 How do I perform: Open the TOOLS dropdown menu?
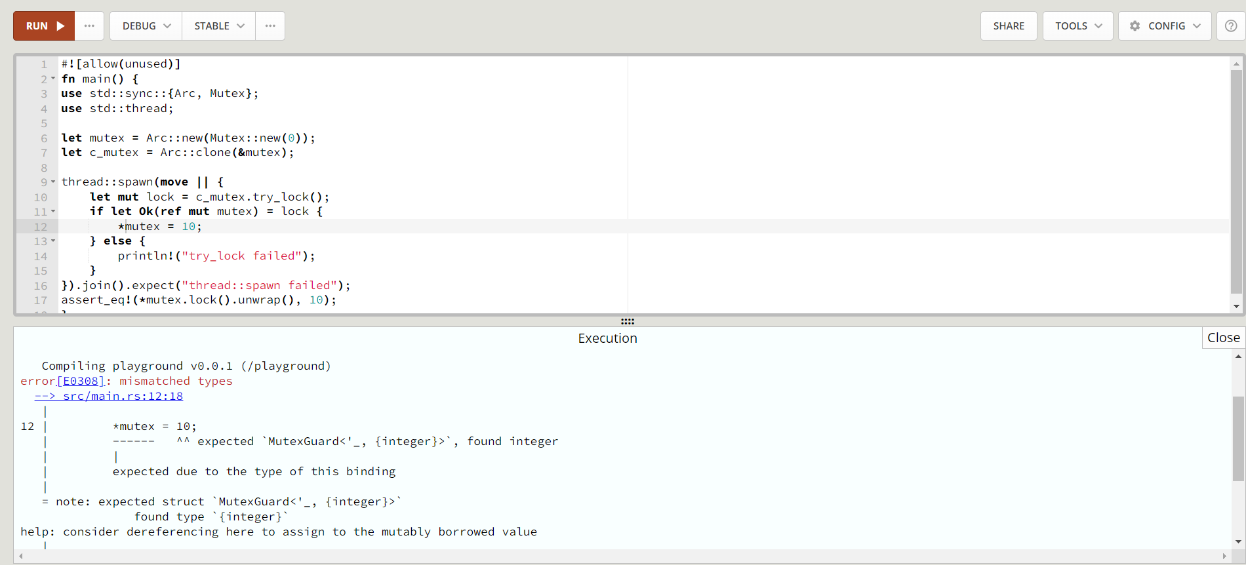(1078, 26)
